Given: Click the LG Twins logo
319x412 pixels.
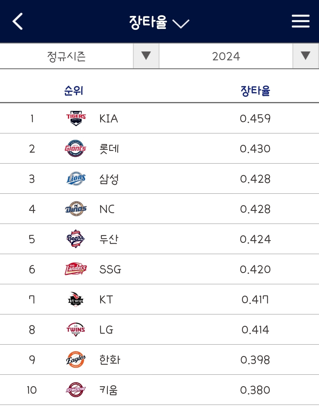Looking at the screenshot, I should click(x=76, y=329).
